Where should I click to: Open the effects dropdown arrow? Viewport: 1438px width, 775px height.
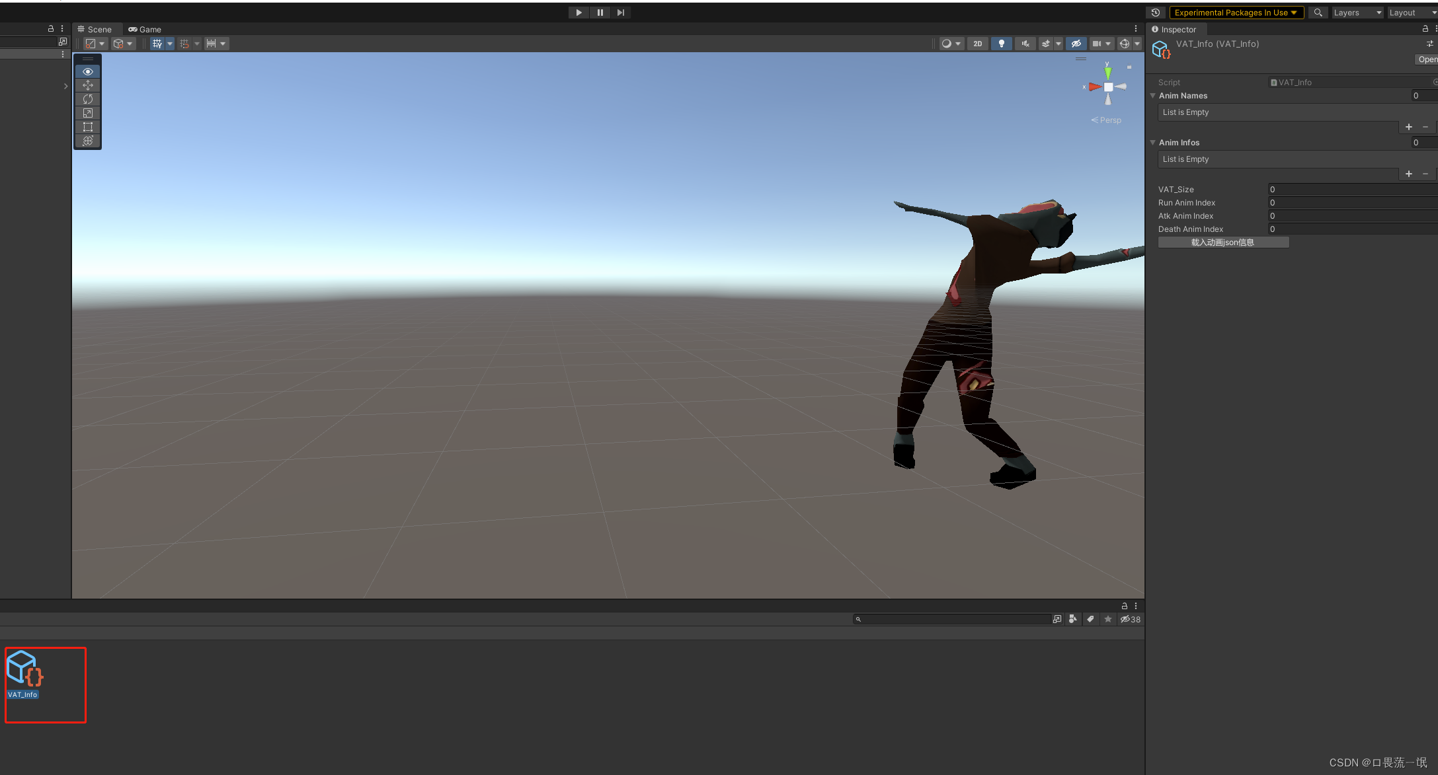(1059, 44)
